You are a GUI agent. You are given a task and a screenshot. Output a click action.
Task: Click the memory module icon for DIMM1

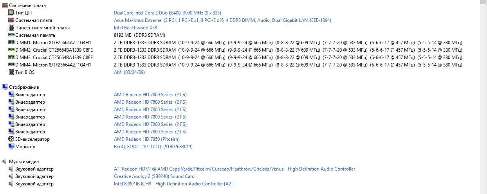[11, 43]
